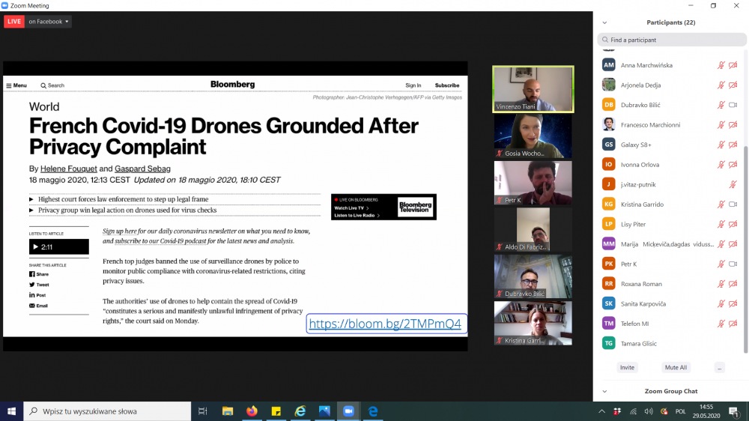749x421 pixels.
Task: Click Francesco Marchionni's video off icon
Action: click(x=733, y=124)
